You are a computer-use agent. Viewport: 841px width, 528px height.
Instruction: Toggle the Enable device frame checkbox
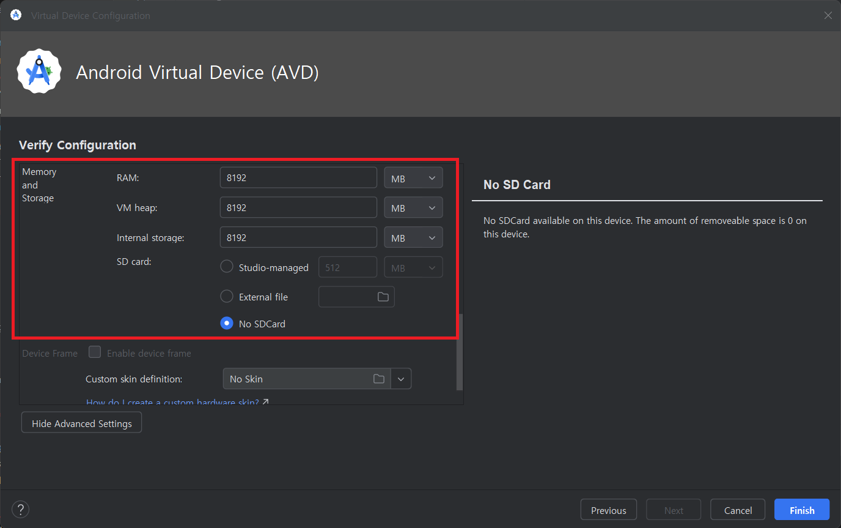click(95, 352)
